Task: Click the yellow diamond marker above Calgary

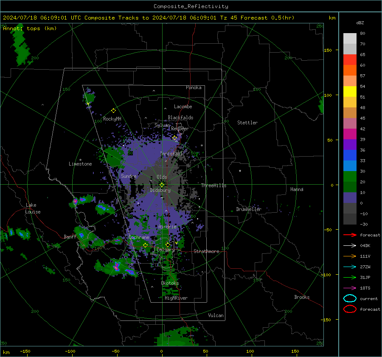Action: tap(168, 245)
